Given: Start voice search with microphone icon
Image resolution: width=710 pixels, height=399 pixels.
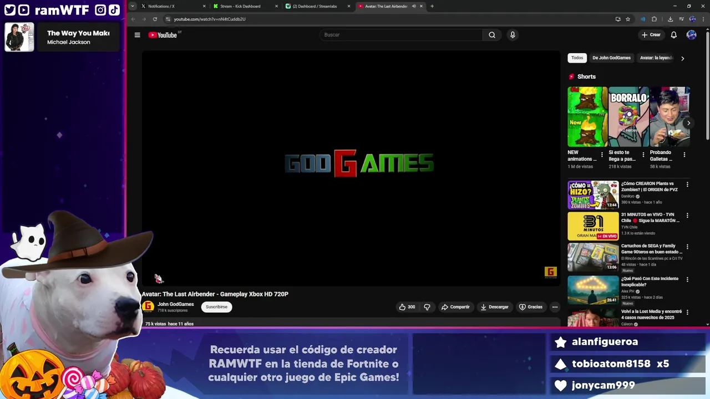Looking at the screenshot, I should (513, 35).
